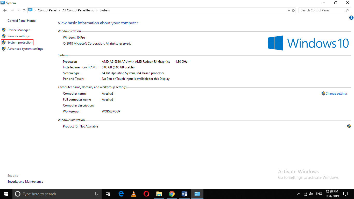The image size is (354, 199).
Task: Open Security and Maintenance
Action: tap(25, 181)
